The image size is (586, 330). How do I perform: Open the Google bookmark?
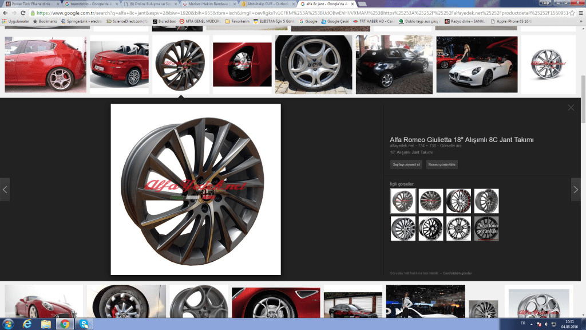[308, 21]
